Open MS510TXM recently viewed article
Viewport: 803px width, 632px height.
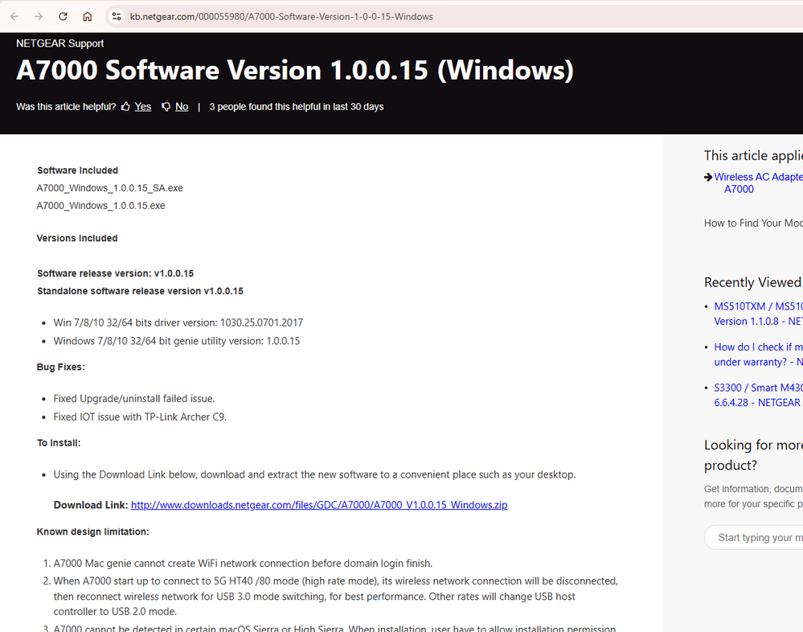757,313
